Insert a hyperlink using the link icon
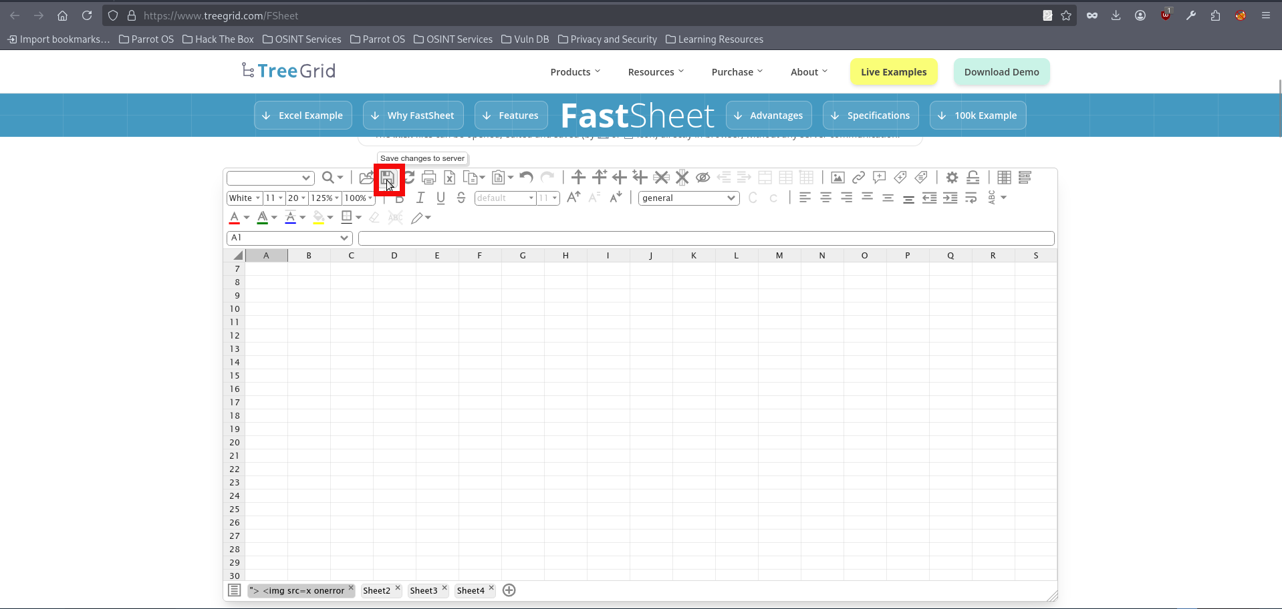Screen dimensions: 1282x609 click(858, 178)
